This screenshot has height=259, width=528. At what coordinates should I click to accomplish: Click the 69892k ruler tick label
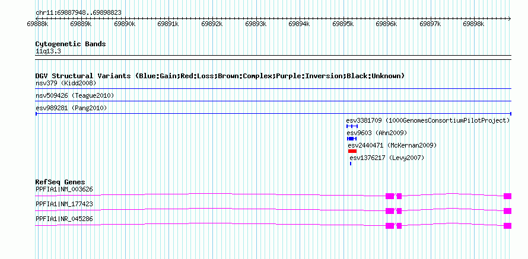point(212,24)
